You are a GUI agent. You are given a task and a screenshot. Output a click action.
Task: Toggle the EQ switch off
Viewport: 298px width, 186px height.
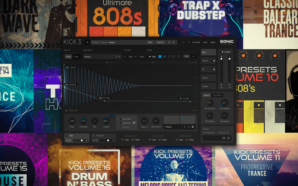click(x=213, y=69)
